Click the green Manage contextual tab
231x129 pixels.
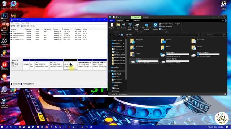(x=136, y=18)
